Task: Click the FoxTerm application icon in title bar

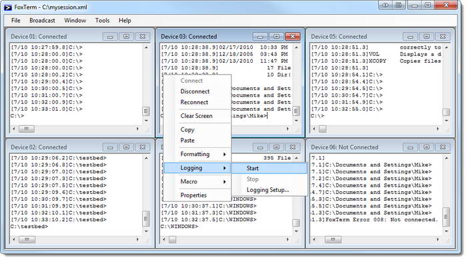Action: (x=8, y=7)
